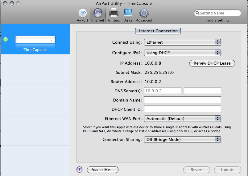
Task: Open the Advanced gear icon
Action: click(144, 13)
